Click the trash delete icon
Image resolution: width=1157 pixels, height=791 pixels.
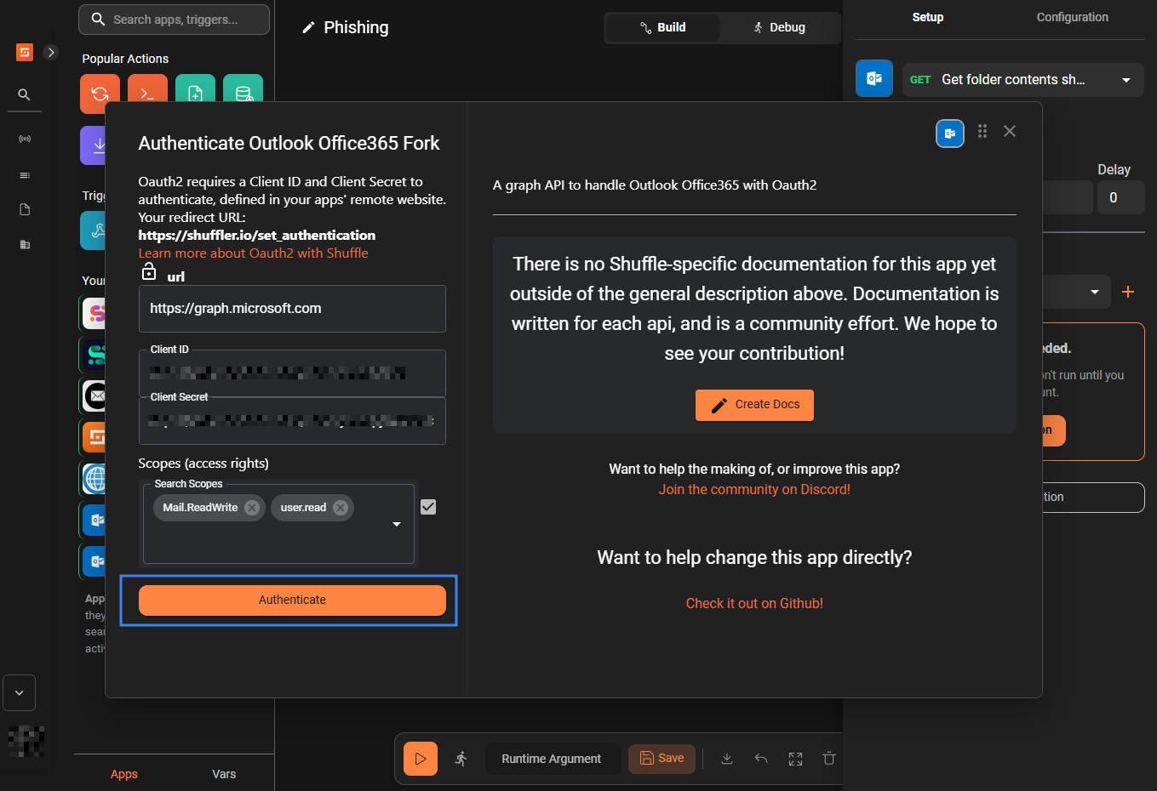point(829,759)
